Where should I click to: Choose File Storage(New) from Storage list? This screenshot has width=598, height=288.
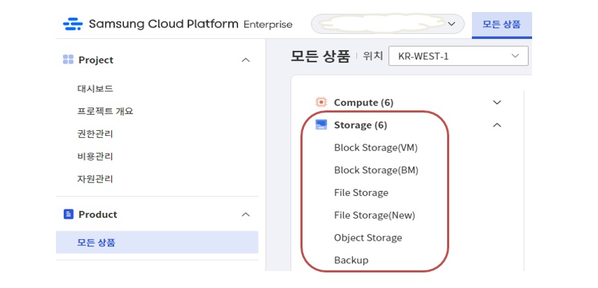pos(374,215)
